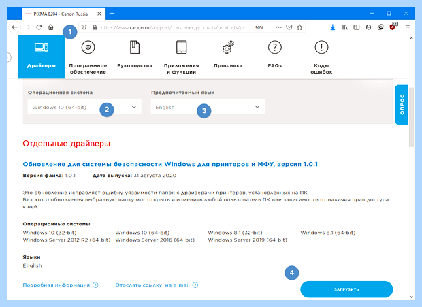Open the Library bookshelf icon
Screen dimensions: 422x307
coord(344,27)
